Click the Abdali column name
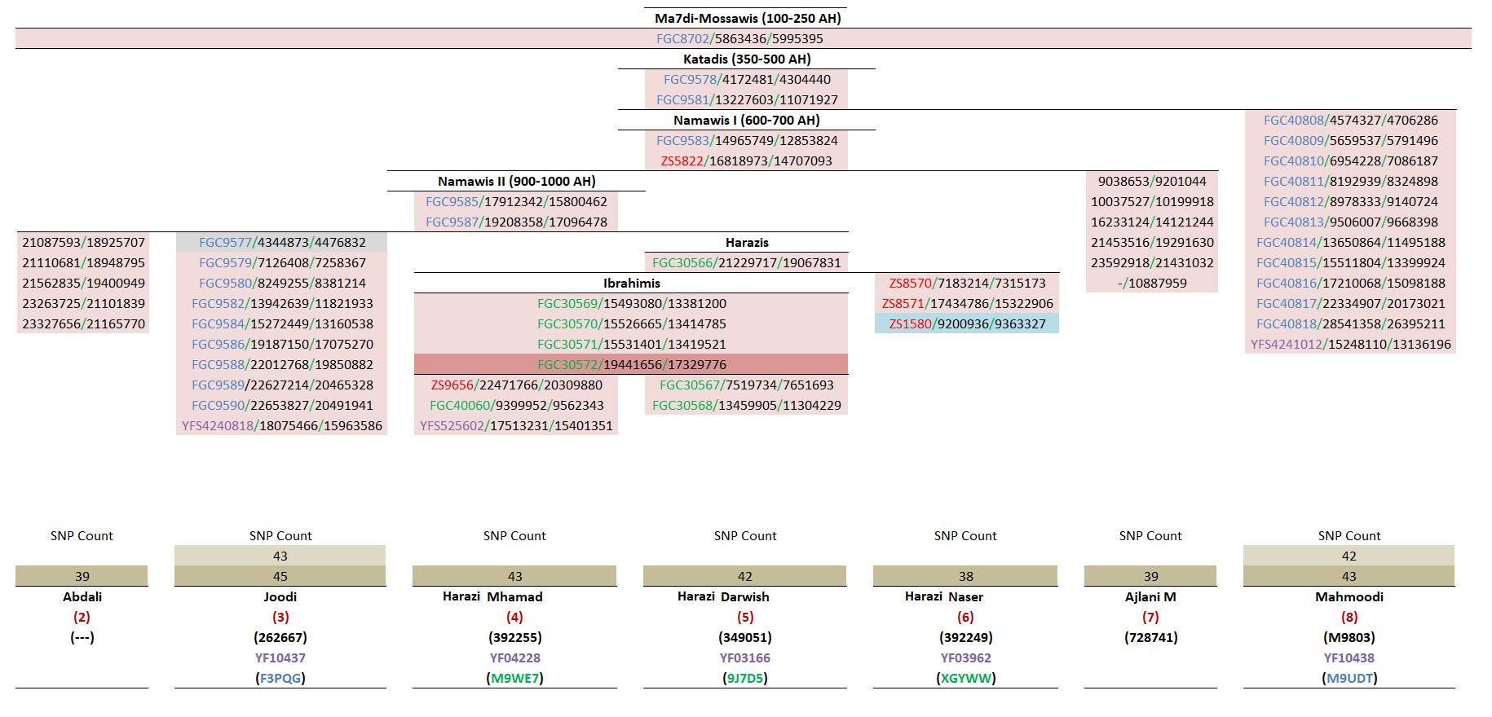Image resolution: width=1492 pixels, height=717 pixels. [82, 596]
